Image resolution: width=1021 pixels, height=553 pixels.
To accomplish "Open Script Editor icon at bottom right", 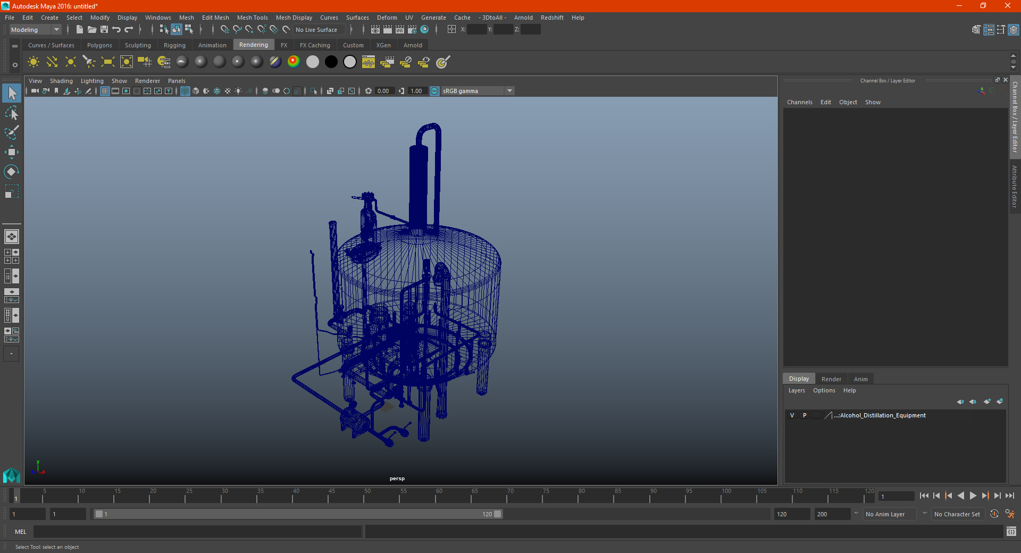I will click(x=1011, y=531).
